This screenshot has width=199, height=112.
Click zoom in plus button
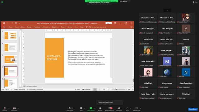coord(126,90)
